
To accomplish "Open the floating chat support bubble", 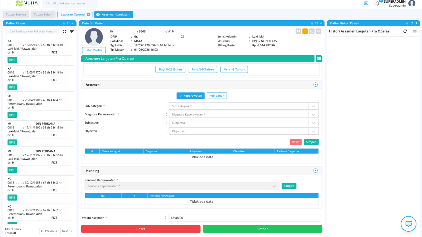I will (x=409, y=224).
